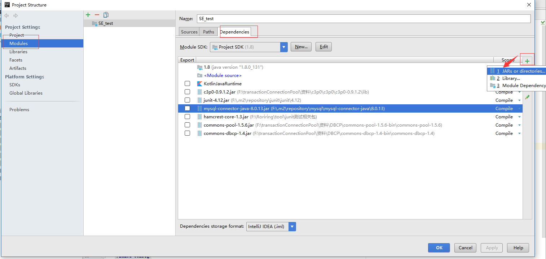The height and width of the screenshot is (259, 546).
Task: Click the junit-4.12.jar library icon
Action: (200, 100)
